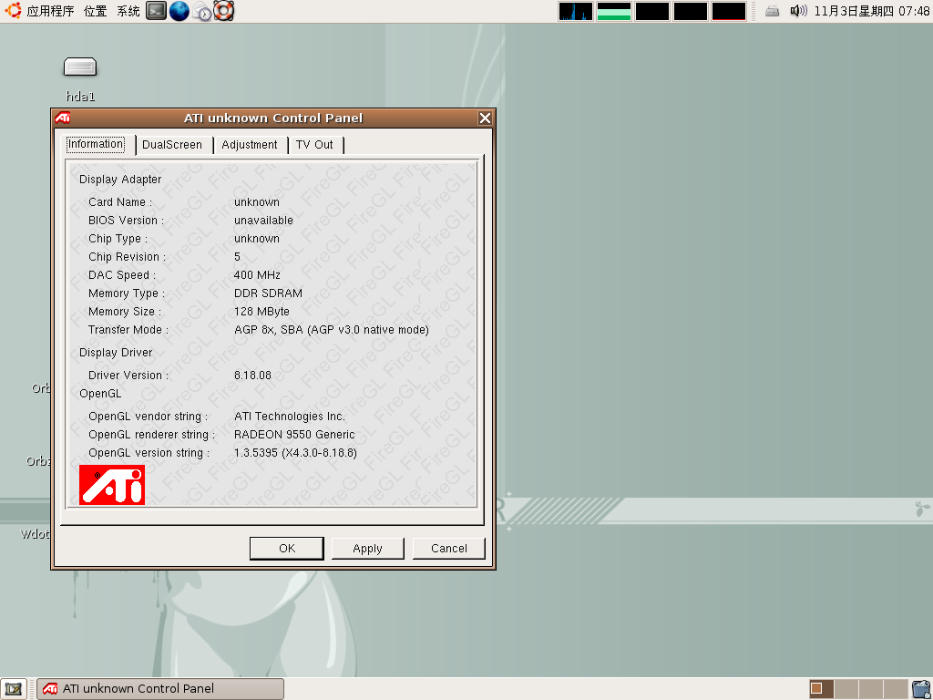Click the 'RADEON 9550 Generic' renderer text
Viewport: 933px width, 700px height.
pos(294,435)
